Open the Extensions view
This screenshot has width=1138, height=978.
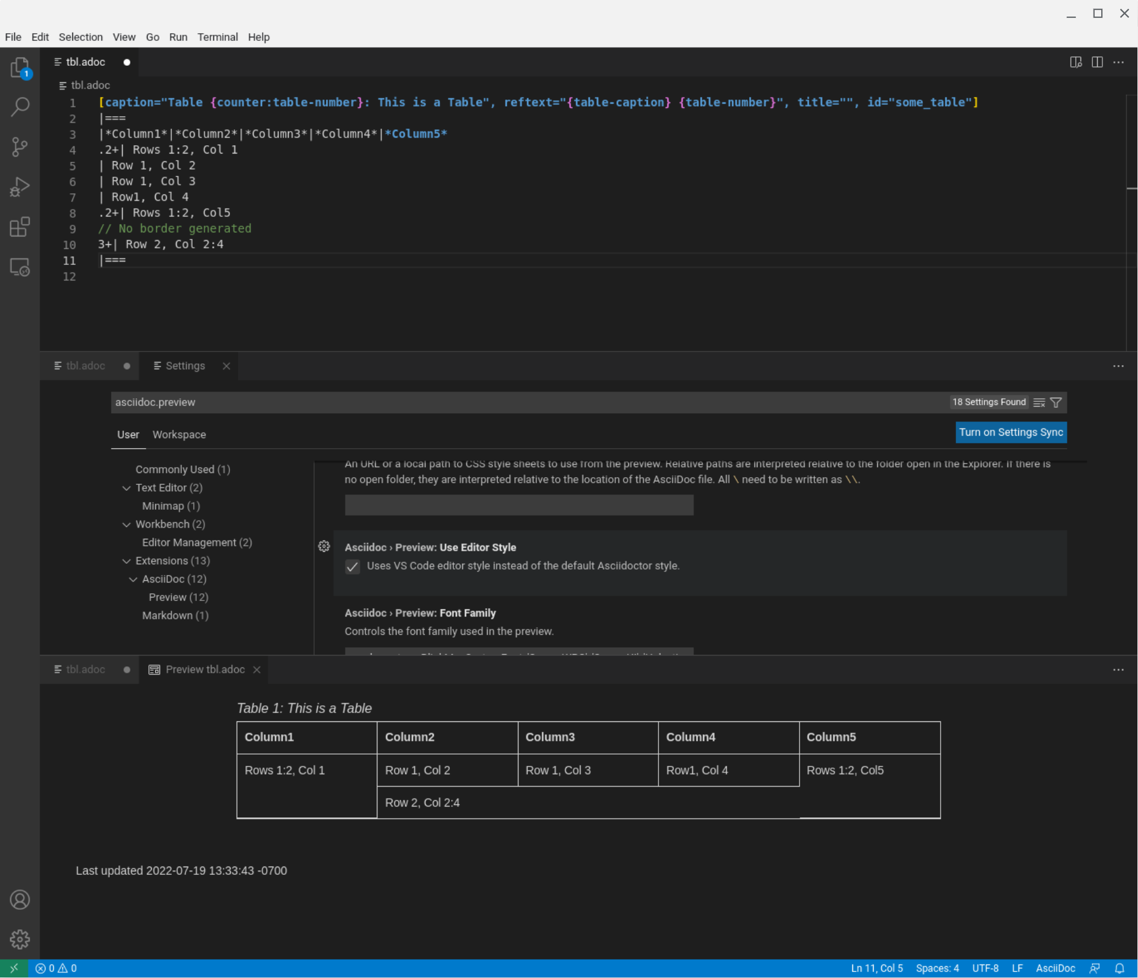(20, 227)
